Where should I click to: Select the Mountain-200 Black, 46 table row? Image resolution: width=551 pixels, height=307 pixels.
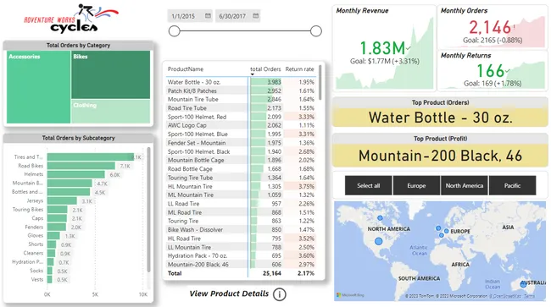tap(241, 264)
